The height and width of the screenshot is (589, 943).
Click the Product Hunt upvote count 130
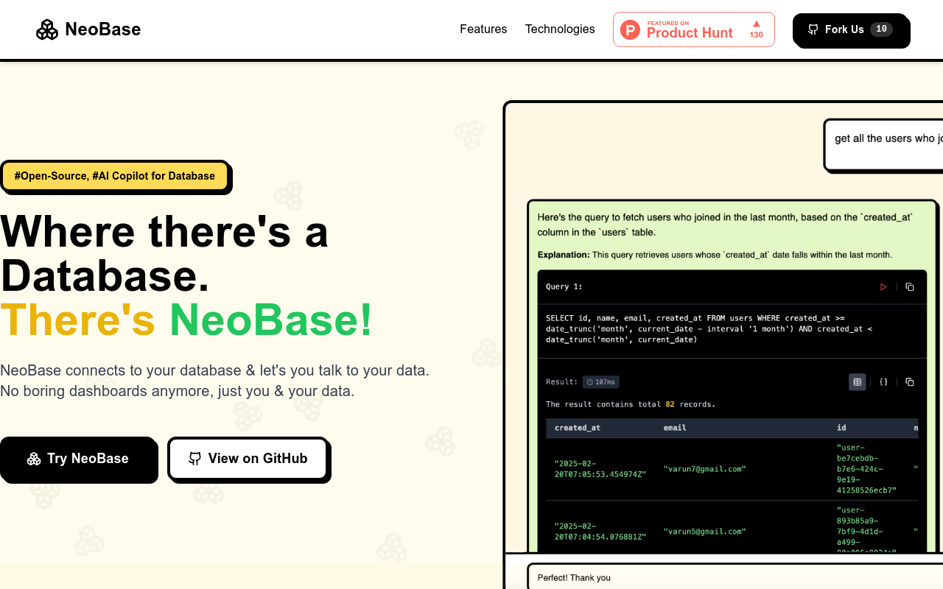tap(756, 35)
